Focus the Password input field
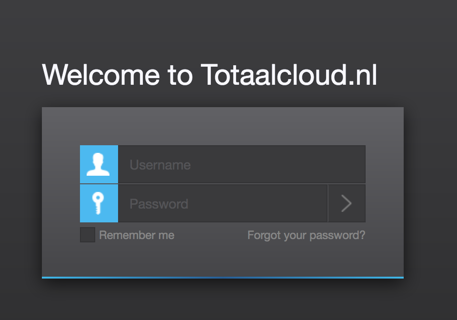 click(x=223, y=203)
